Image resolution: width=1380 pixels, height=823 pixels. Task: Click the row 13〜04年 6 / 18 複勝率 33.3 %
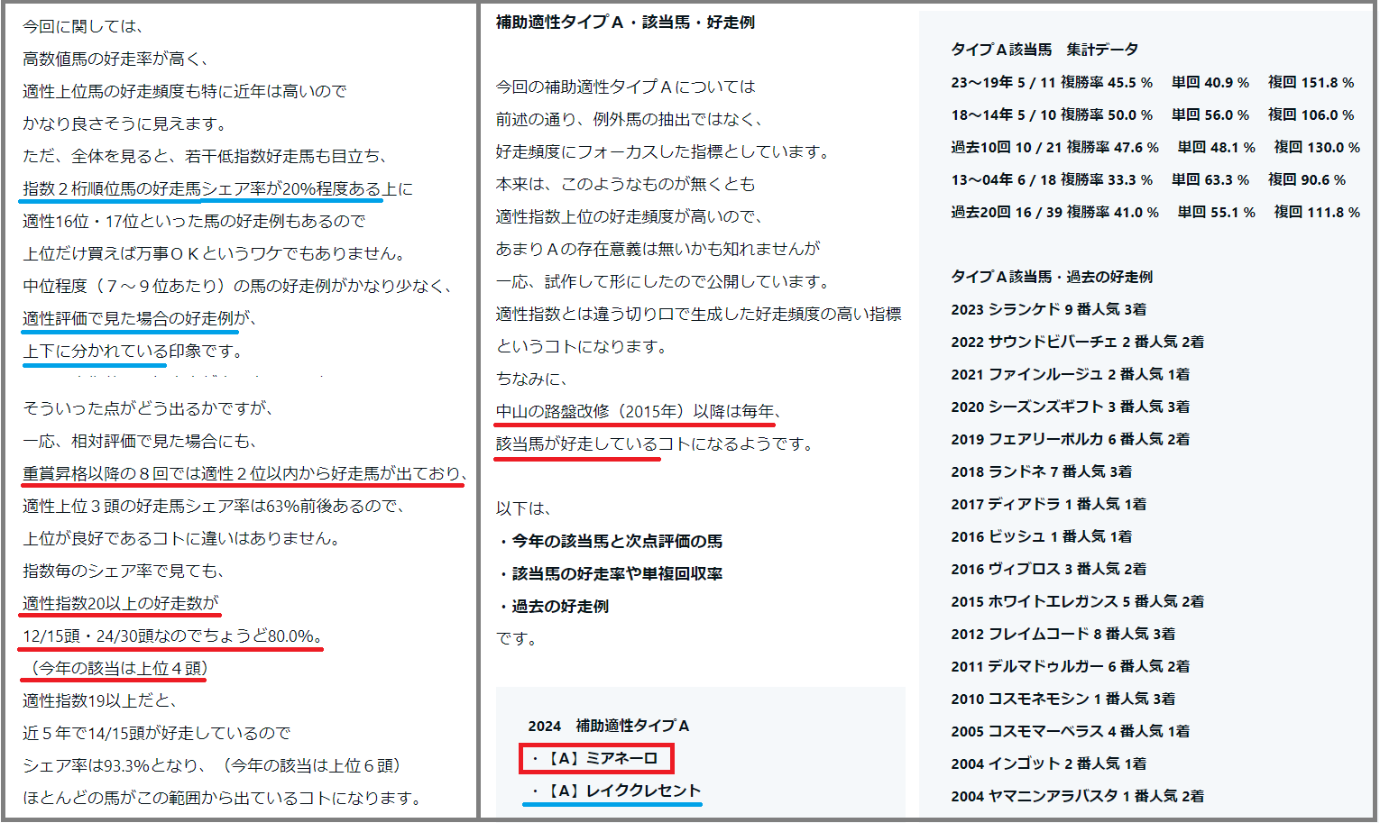[x=1052, y=179]
